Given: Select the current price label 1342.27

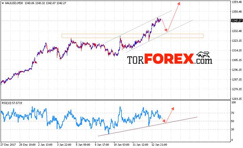Looking at the screenshot, I should 237,21.
